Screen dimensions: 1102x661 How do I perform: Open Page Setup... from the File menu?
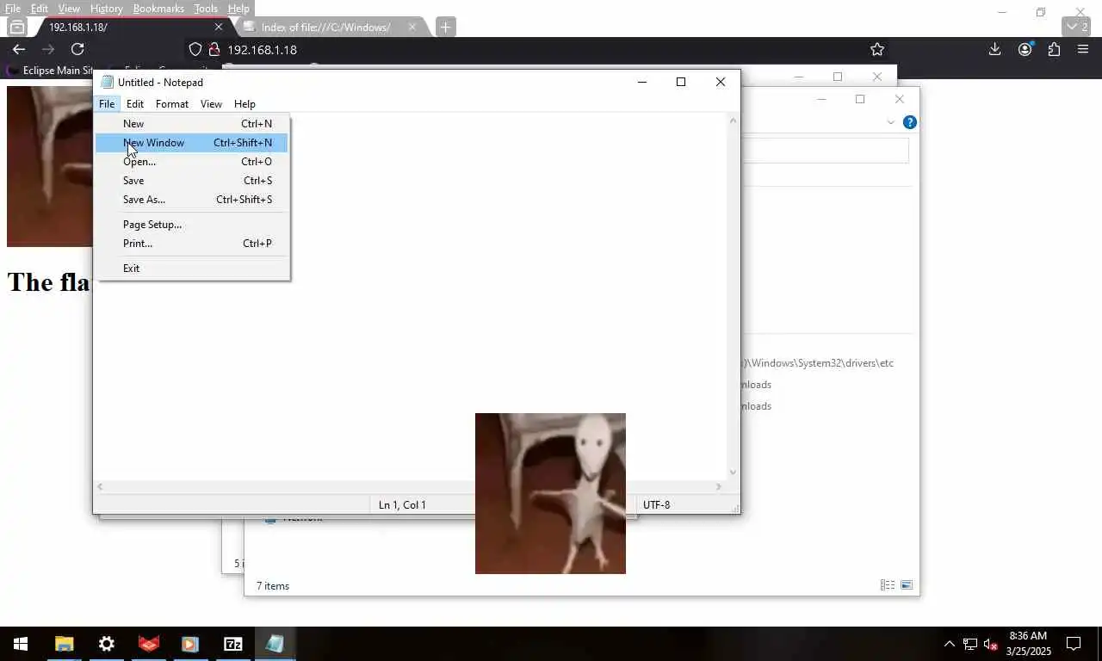point(191,225)
